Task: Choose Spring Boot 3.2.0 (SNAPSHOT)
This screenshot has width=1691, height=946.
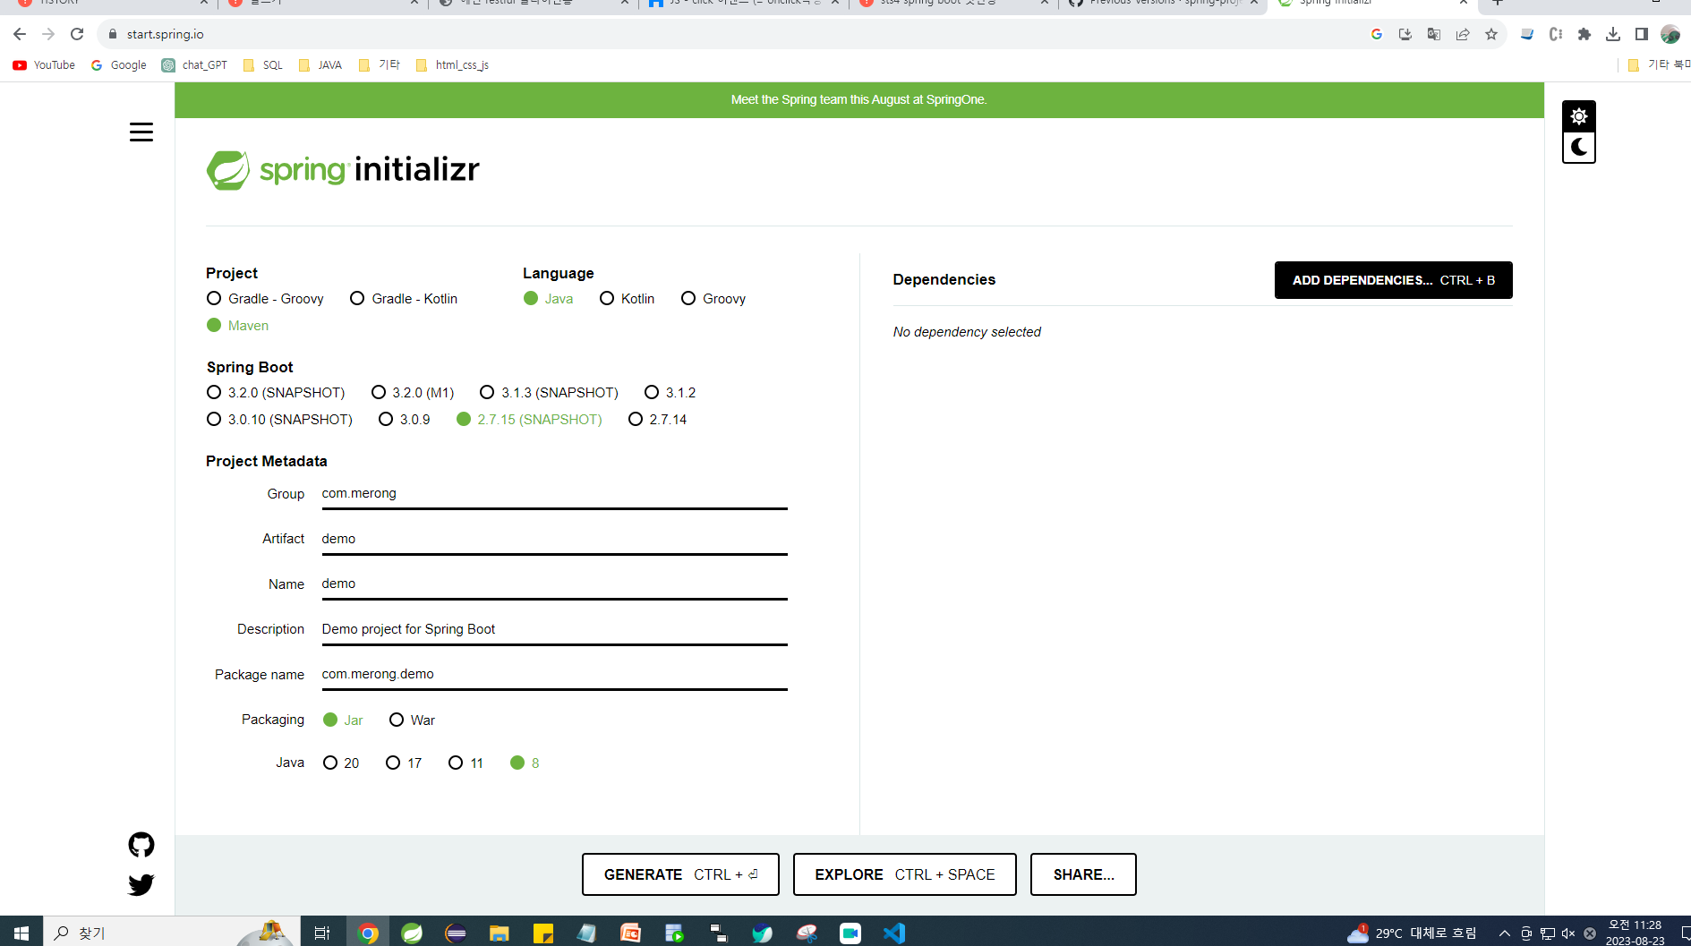Action: (276, 392)
